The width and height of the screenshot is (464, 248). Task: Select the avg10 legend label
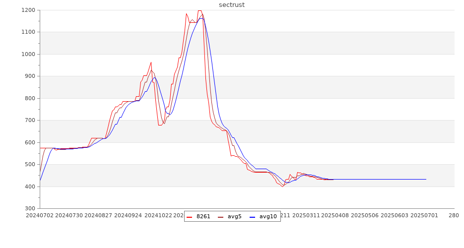click(x=268, y=216)
